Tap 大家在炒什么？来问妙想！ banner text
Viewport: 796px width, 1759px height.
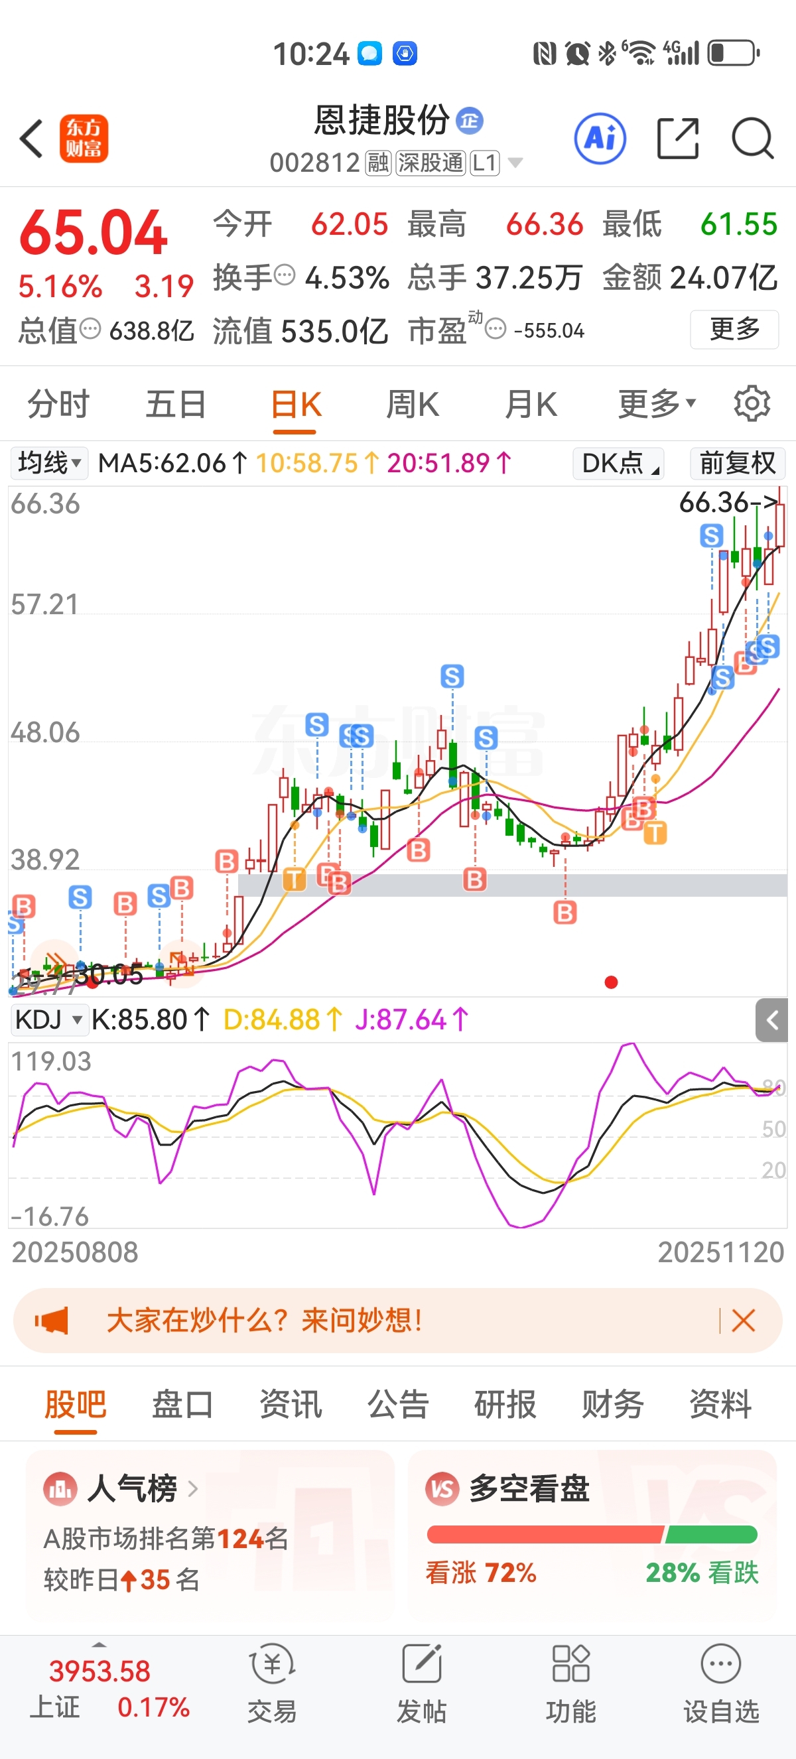[x=264, y=1320]
